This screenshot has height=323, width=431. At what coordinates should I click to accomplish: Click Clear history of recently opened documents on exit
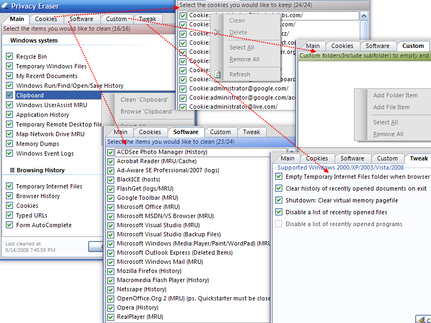pyautogui.click(x=356, y=188)
